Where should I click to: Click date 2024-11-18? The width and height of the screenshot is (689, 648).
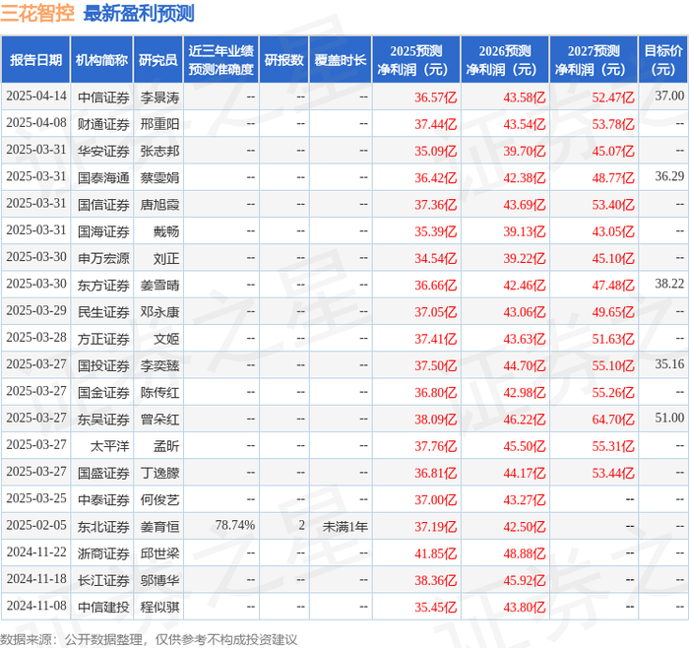click(x=36, y=579)
